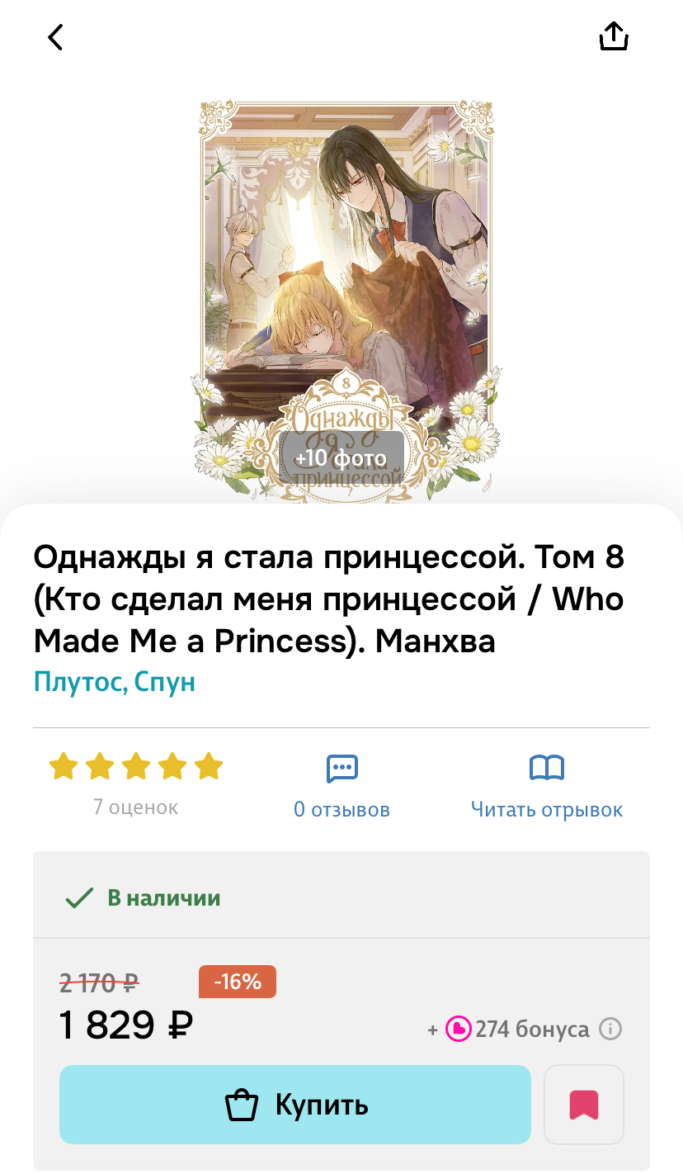683x1174 pixels.
Task: Tap the -16% discount badge
Action: pyautogui.click(x=238, y=982)
